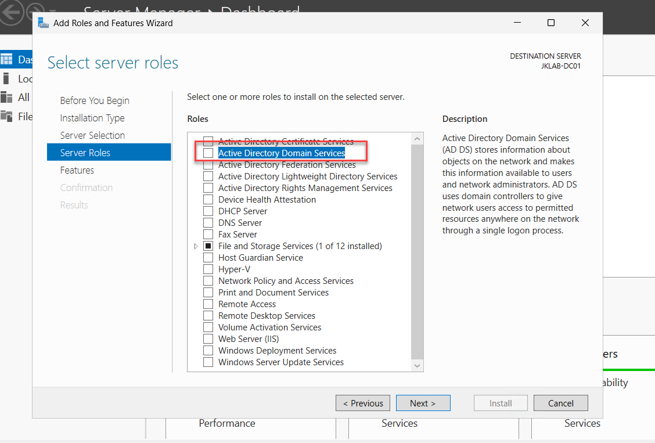Click the wizard title bar icon

(44, 23)
